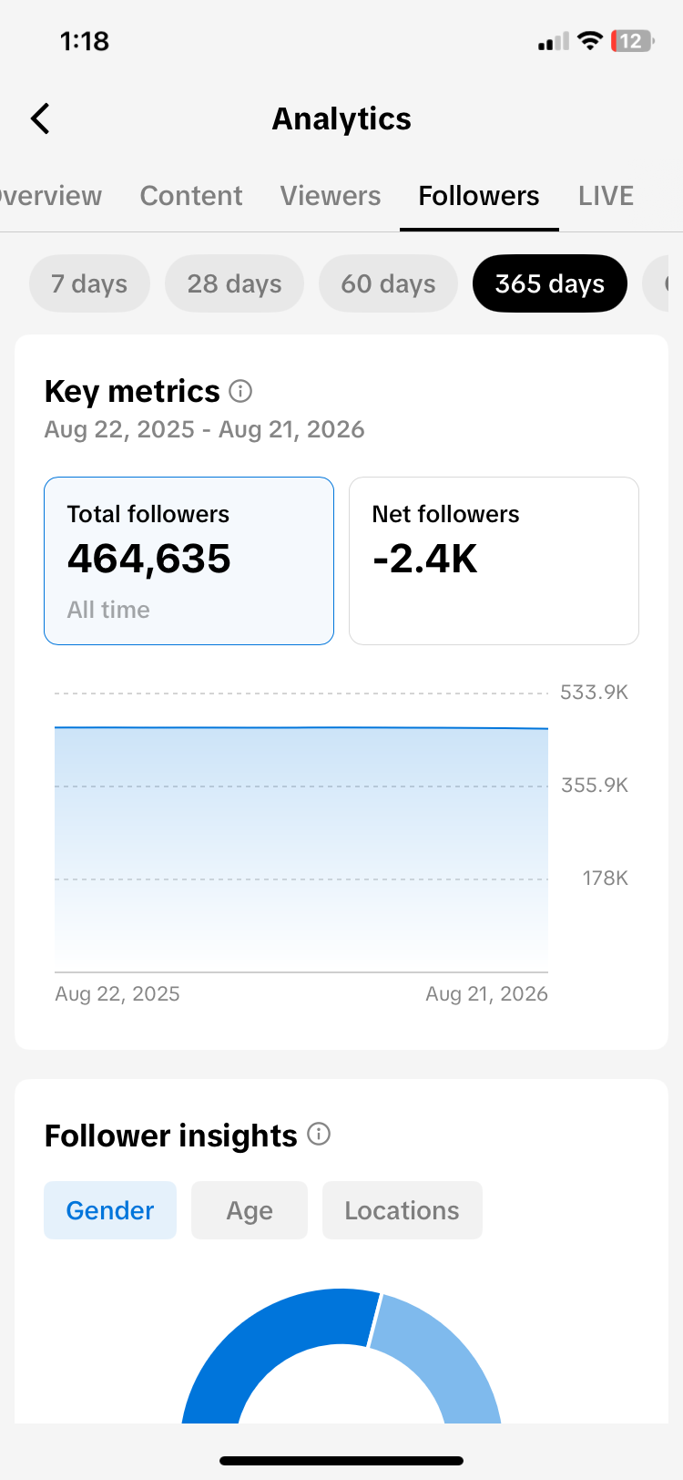Switch to the Viewers tab
Screen dimensions: 683x1480
click(331, 196)
